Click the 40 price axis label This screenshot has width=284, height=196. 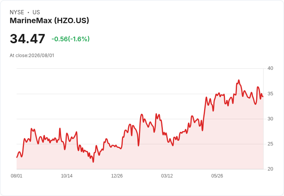coord(270,68)
